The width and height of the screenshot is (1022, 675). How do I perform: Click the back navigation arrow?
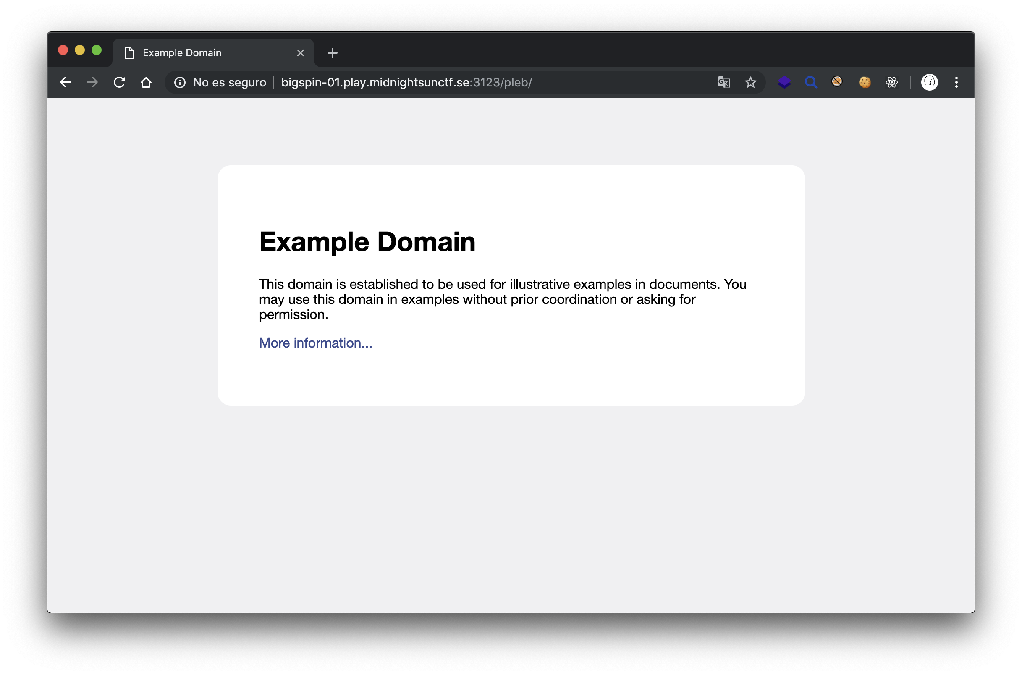click(x=66, y=82)
